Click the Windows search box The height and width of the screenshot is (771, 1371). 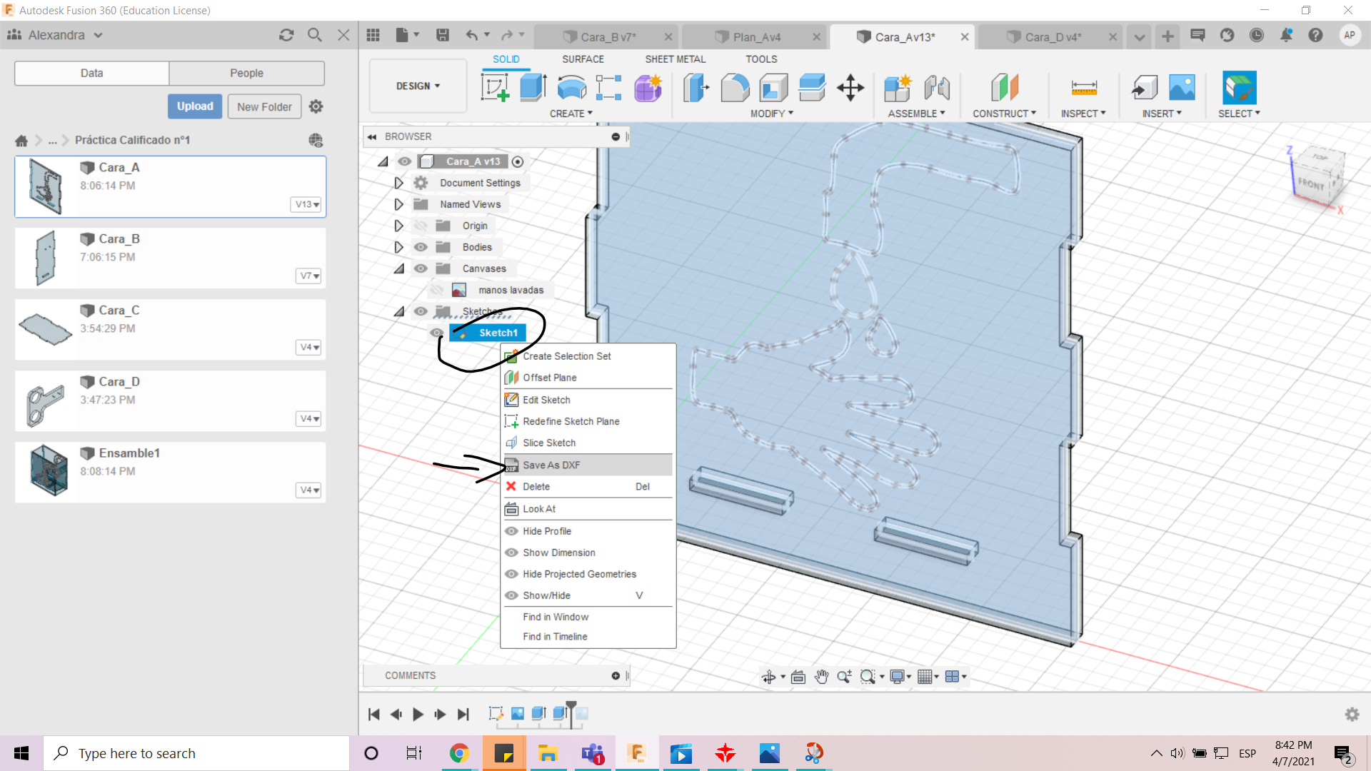pyautogui.click(x=196, y=753)
